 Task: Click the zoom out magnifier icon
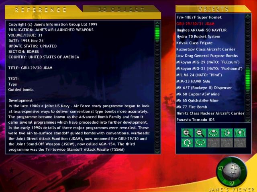200,133
